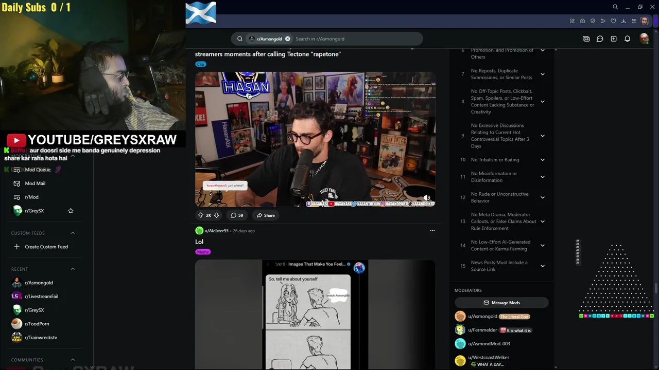Viewport: 659px width, 370px height.
Task: Open r/Asmongold in Recent list
Action: (x=39, y=283)
